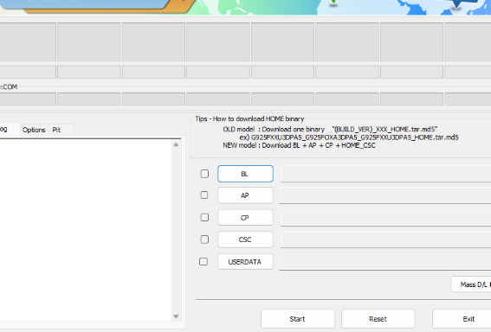Click the CSC file path field
The height and width of the screenshot is (332, 491).
pos(385,239)
